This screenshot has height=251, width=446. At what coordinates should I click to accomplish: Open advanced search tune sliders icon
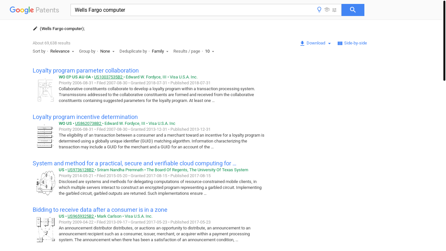pyautogui.click(x=334, y=10)
